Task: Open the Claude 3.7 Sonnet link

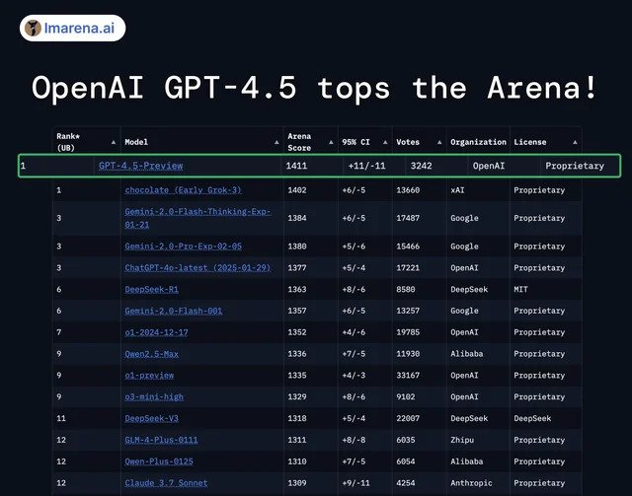Action: click(168, 483)
